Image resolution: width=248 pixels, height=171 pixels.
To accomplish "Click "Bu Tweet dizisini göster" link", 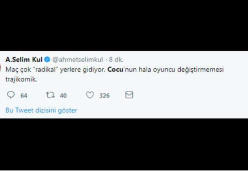I will pos(41,110).
